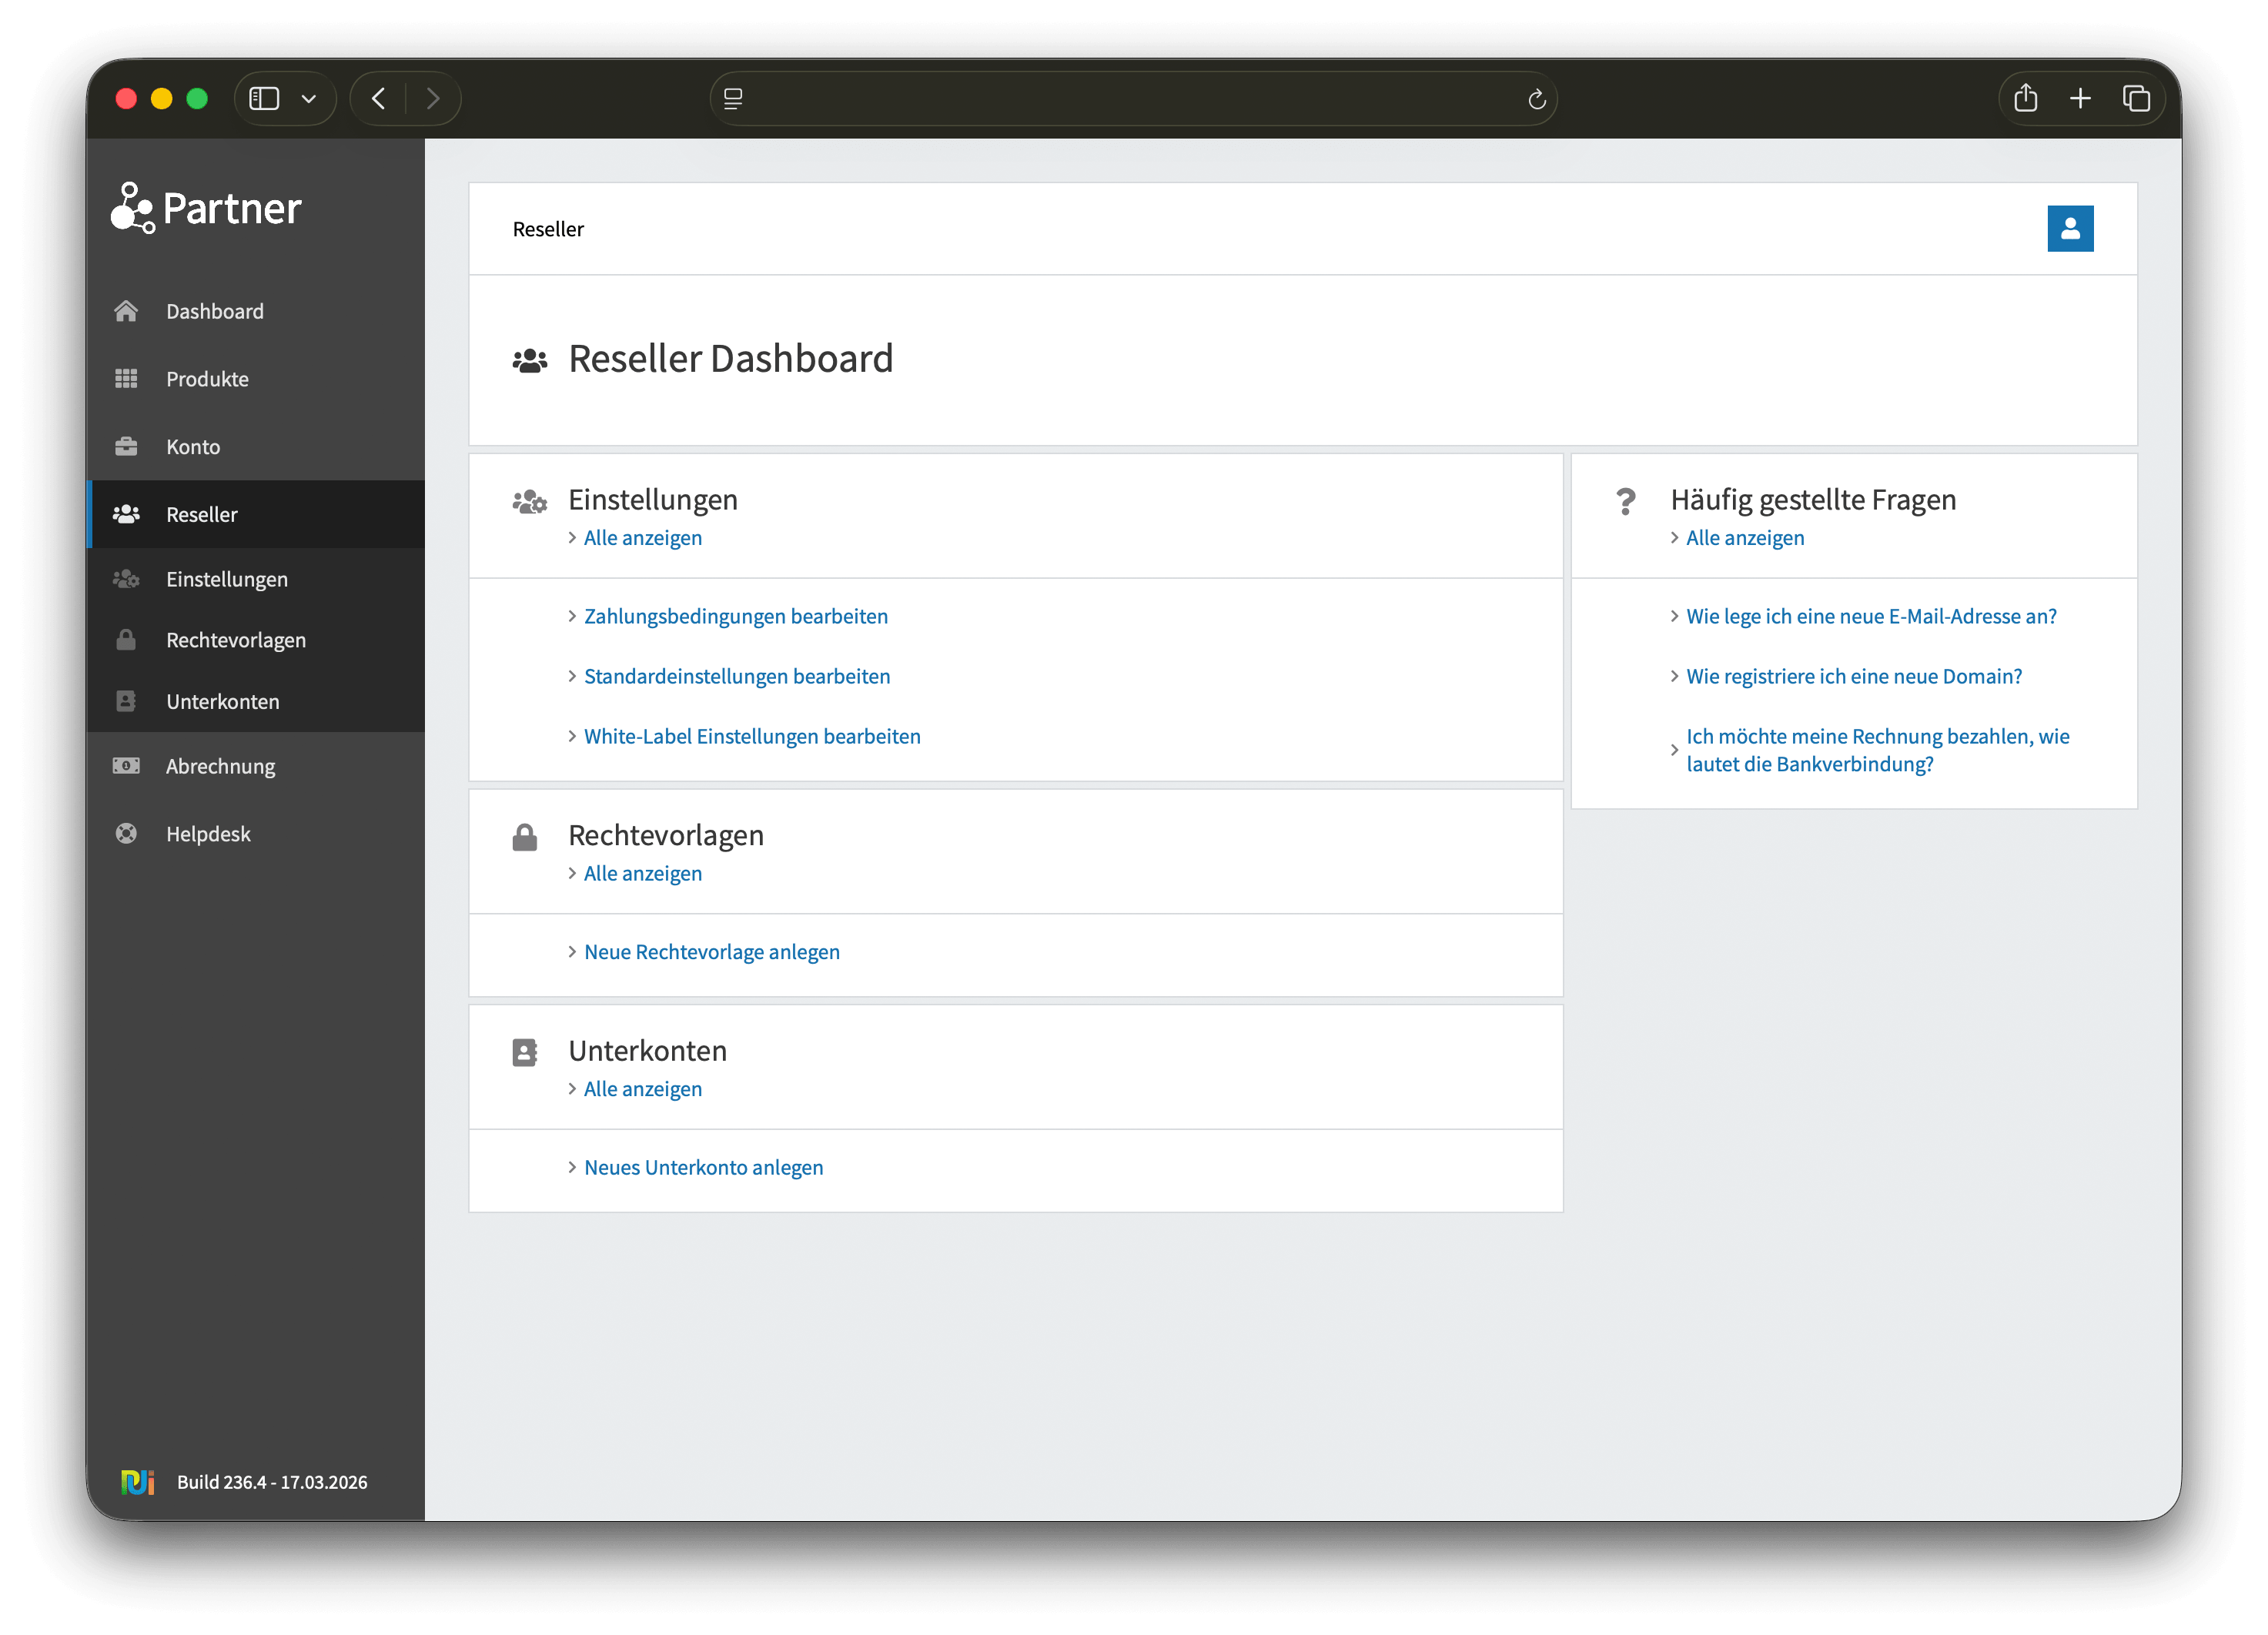
Task: Click the Konto briefcase icon
Action: [126, 447]
